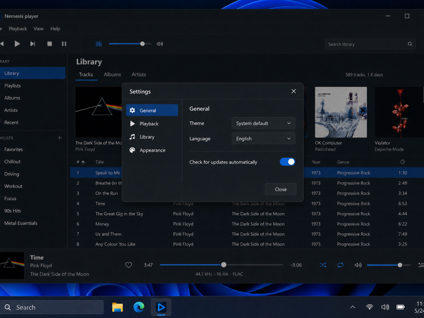The image size is (424, 318).
Task: Adjust the top toolbar volume slider
Action: click(130, 44)
